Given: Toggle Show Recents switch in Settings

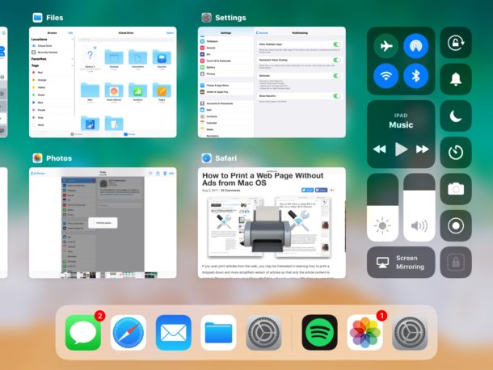Looking at the screenshot, I should coord(337,96).
